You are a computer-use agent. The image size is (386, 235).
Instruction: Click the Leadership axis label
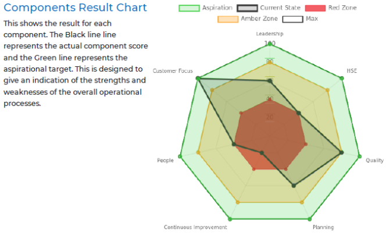click(269, 34)
